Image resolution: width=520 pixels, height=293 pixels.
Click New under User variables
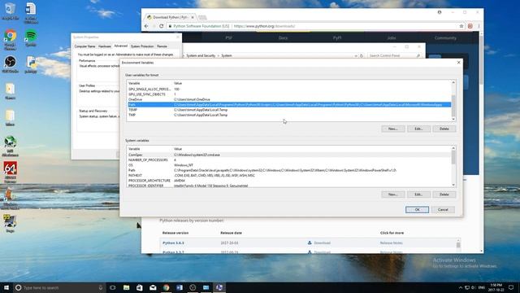(x=393, y=129)
